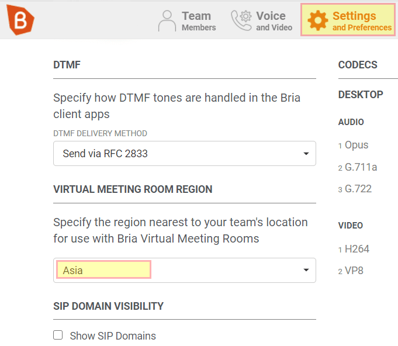Screen dimensions: 398x346
Task: Click the arrow beside Send via RFC 2833
Action: (x=306, y=154)
